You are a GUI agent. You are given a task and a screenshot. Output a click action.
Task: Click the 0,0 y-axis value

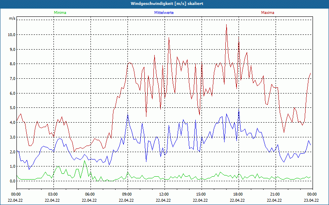coord(13,181)
